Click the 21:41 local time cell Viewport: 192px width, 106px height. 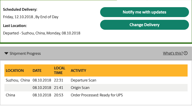coord(59,88)
